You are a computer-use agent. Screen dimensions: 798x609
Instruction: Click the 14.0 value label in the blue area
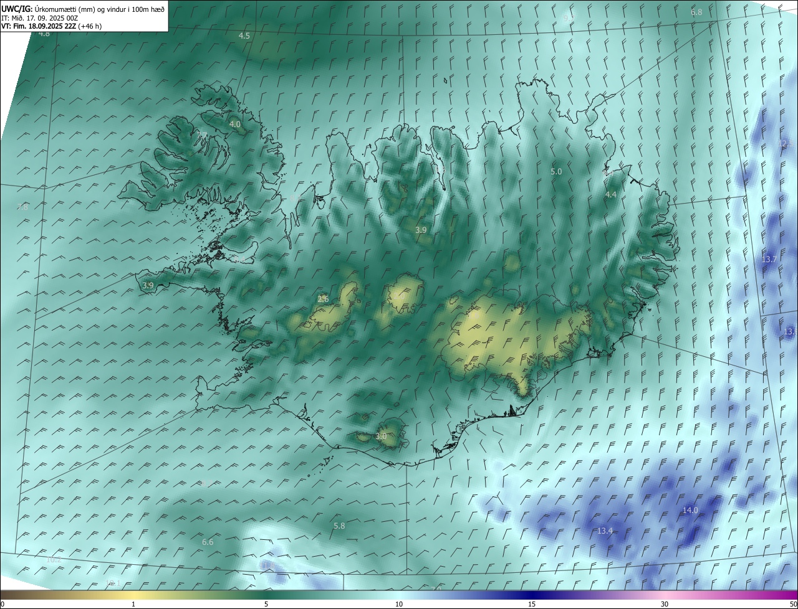point(690,510)
